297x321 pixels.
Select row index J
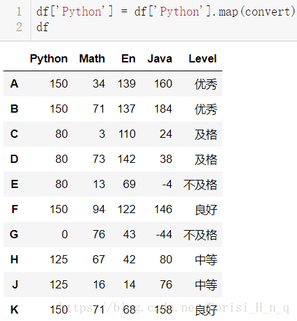pos(15,284)
